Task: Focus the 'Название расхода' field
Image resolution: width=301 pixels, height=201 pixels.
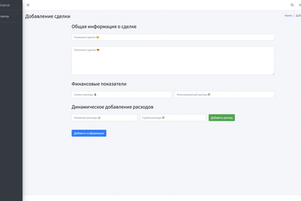Action: [x=105, y=118]
